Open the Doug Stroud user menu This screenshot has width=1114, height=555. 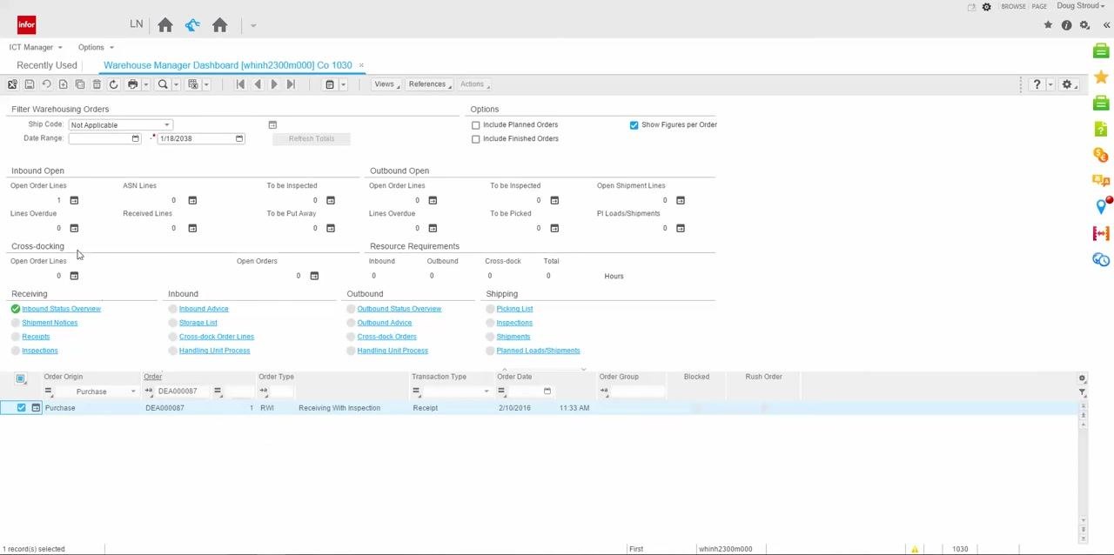tap(1081, 6)
